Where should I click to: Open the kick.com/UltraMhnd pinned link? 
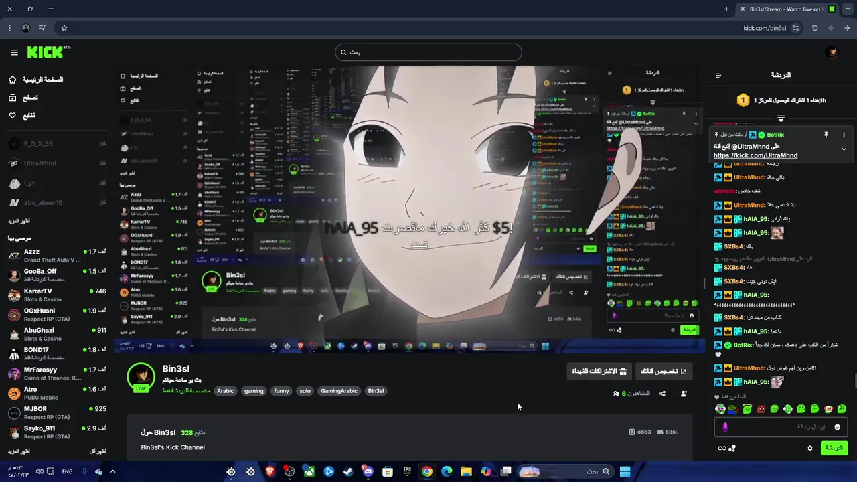pos(755,155)
